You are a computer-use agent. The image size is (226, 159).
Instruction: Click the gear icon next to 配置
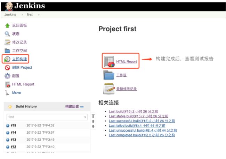[x=7, y=76]
